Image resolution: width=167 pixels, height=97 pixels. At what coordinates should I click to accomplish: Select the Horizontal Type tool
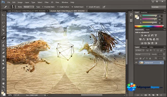click(x=3, y=72)
